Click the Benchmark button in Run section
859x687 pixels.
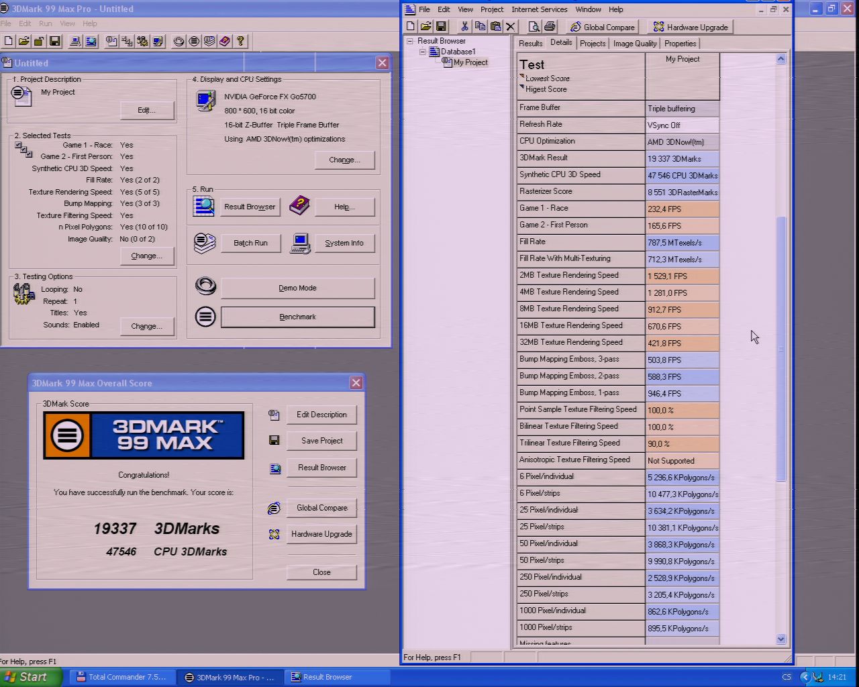pyautogui.click(x=297, y=317)
